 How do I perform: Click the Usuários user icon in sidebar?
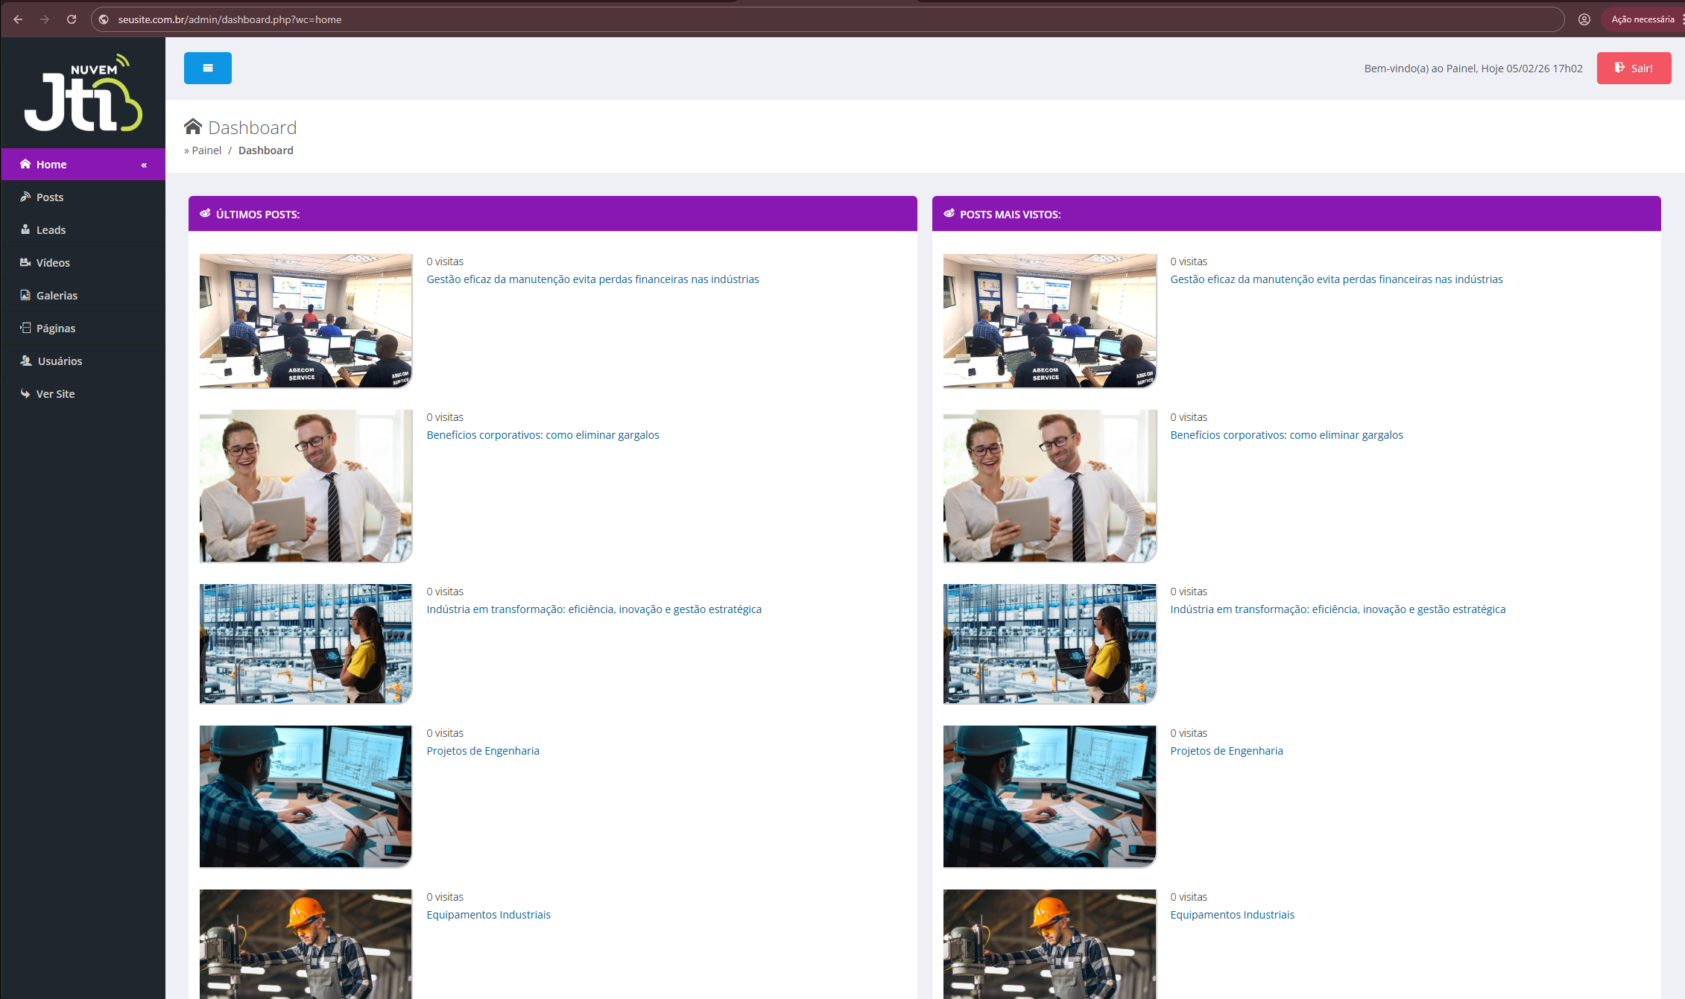click(x=26, y=361)
